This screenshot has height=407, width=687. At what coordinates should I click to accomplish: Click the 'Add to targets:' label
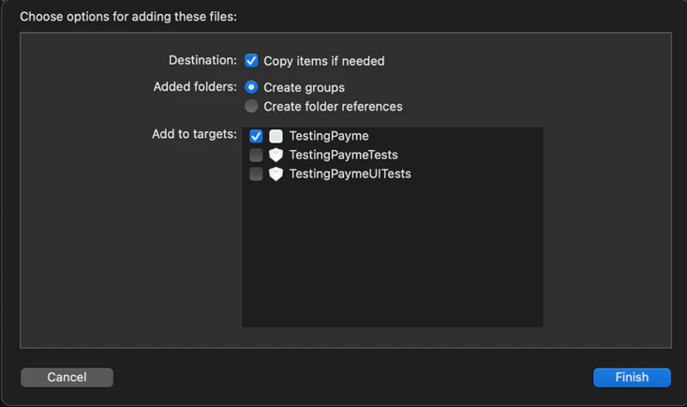[194, 134]
